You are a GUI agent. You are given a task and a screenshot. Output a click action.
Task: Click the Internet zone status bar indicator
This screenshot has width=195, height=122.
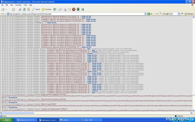179,116
